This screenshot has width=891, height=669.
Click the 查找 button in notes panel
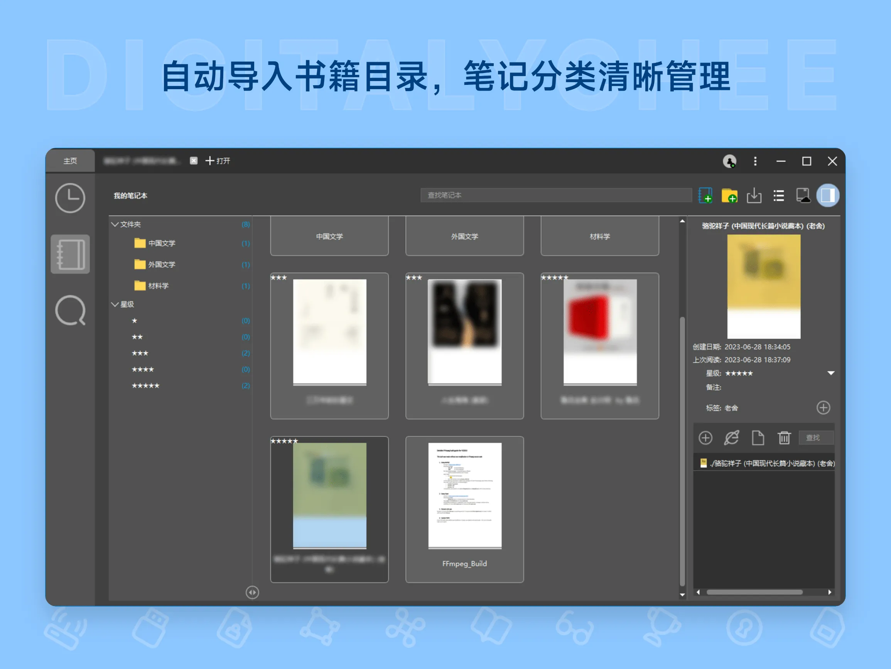point(816,438)
